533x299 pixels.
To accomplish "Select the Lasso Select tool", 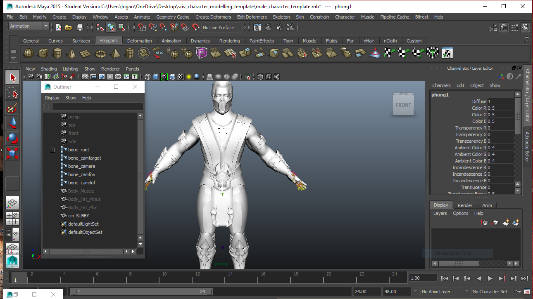I will [12, 92].
